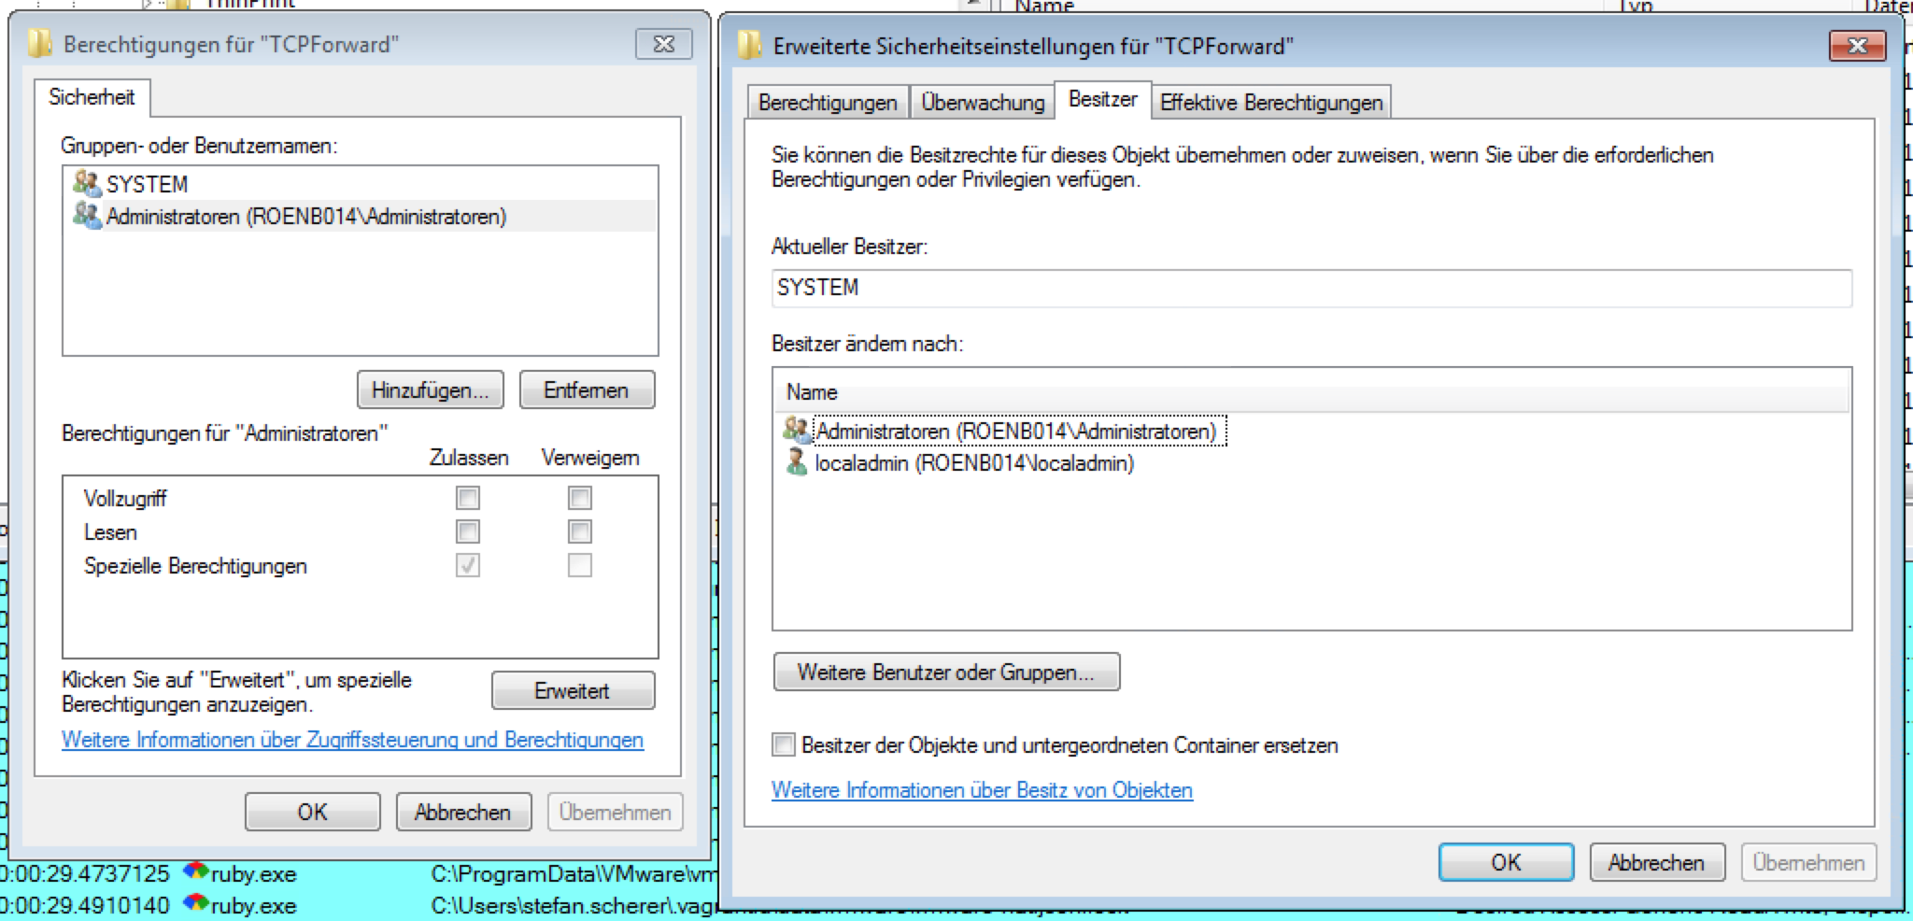Toggle Spezielle Berechtigungen Verweigern checkbox
Screen dimensions: 1913x921
tap(580, 565)
